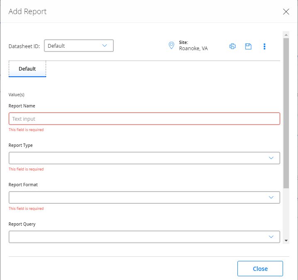
Task: Click the save disk icon
Action: pyautogui.click(x=248, y=46)
